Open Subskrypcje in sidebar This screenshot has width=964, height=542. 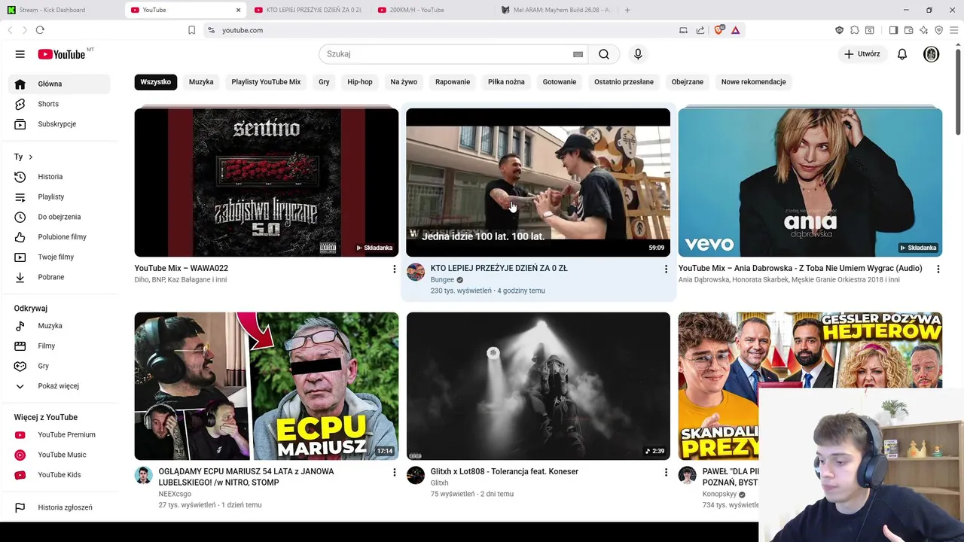59,124
